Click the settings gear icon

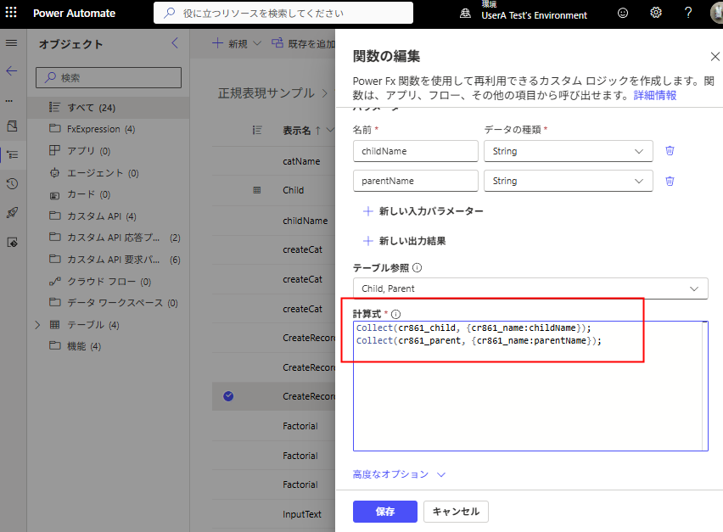point(656,13)
